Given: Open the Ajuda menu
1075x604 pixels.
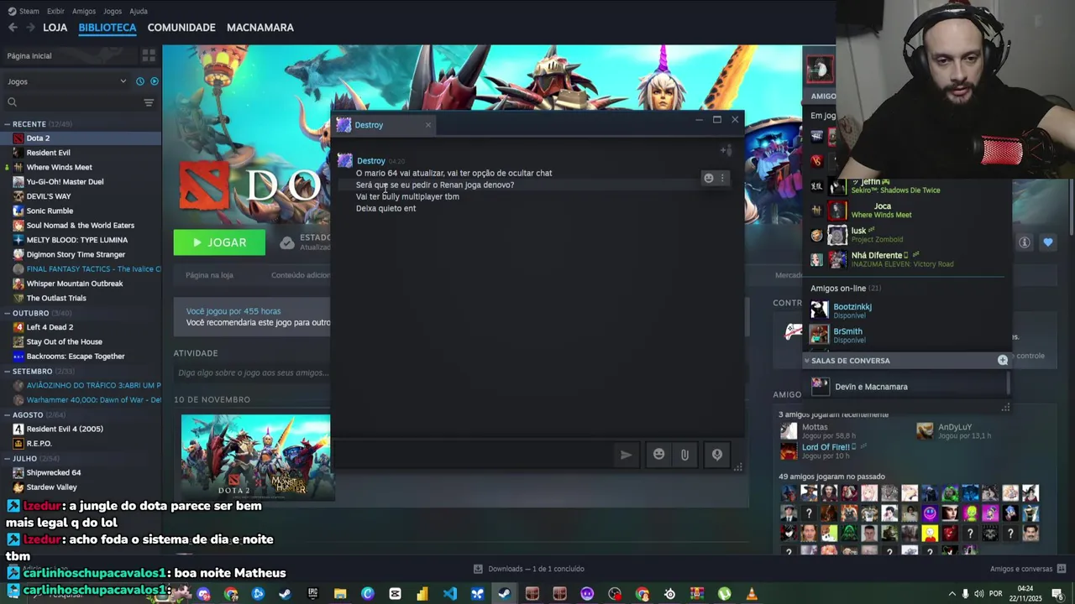Looking at the screenshot, I should [139, 11].
